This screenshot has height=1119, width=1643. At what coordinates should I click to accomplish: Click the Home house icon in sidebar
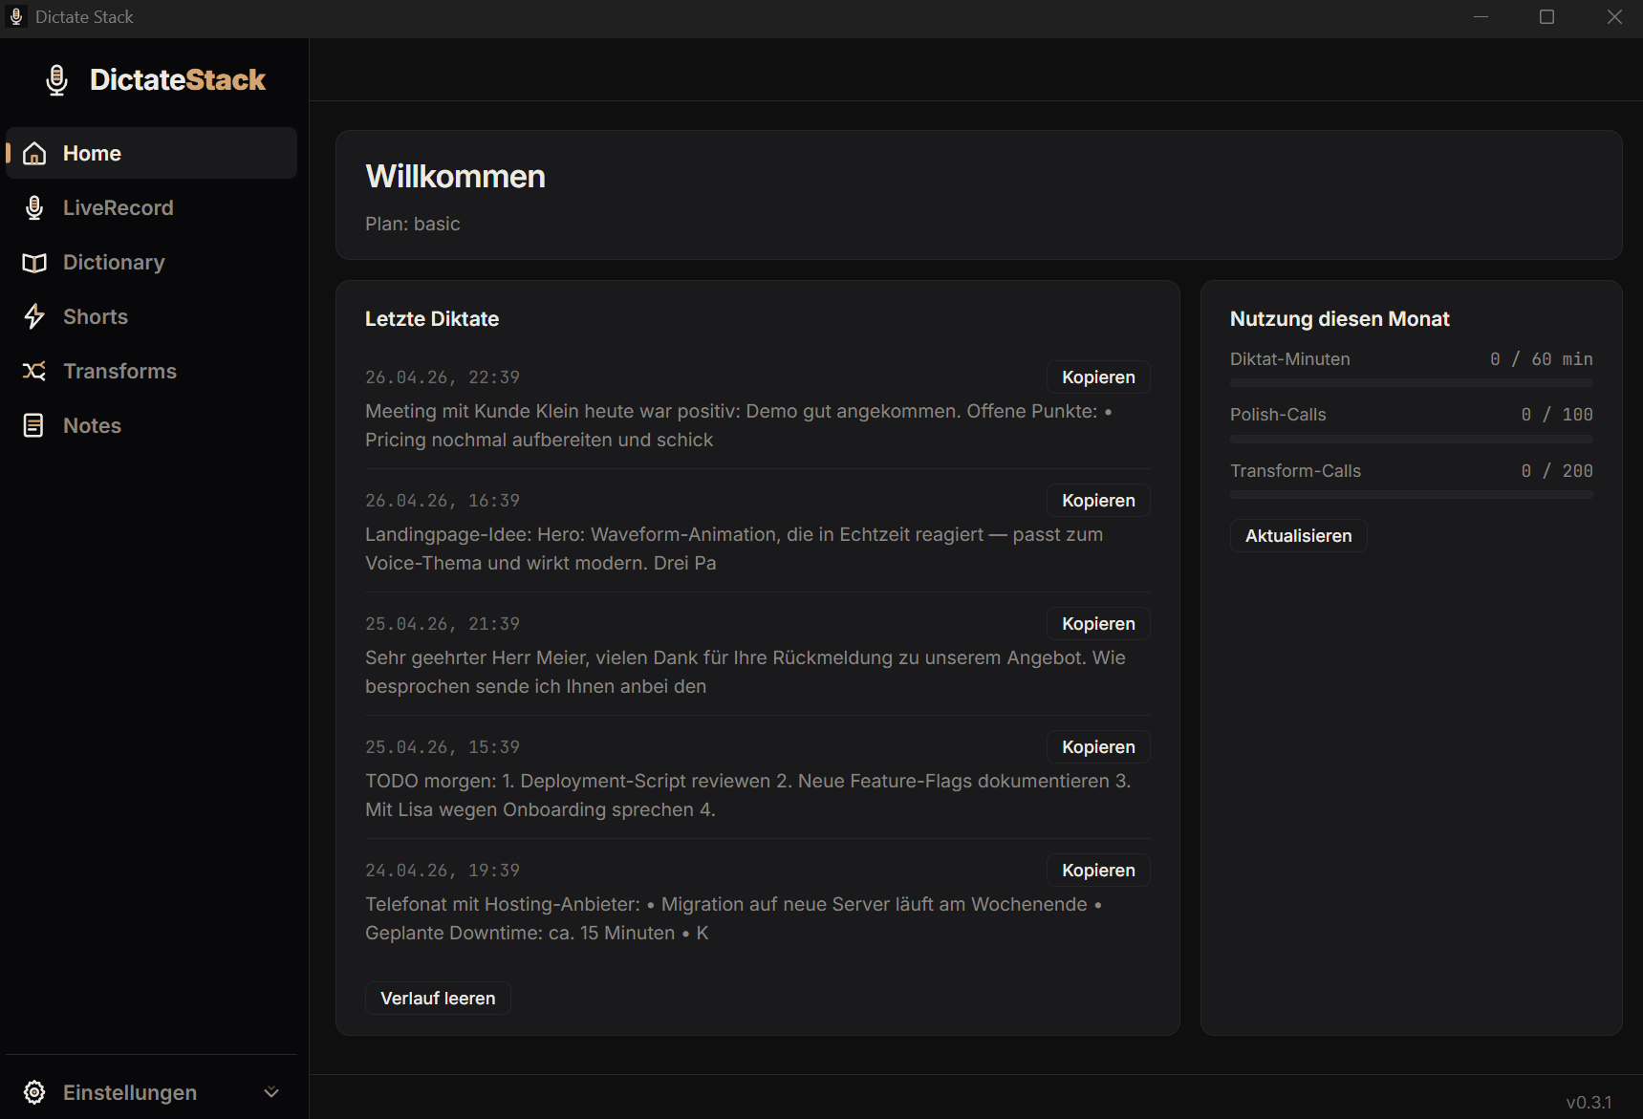point(34,153)
